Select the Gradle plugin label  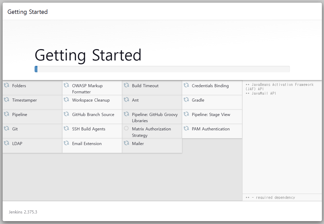pyautogui.click(x=198, y=100)
